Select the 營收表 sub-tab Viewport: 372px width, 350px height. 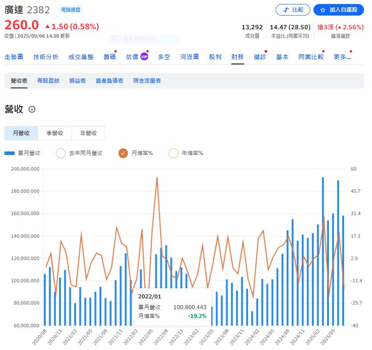[x=19, y=81]
